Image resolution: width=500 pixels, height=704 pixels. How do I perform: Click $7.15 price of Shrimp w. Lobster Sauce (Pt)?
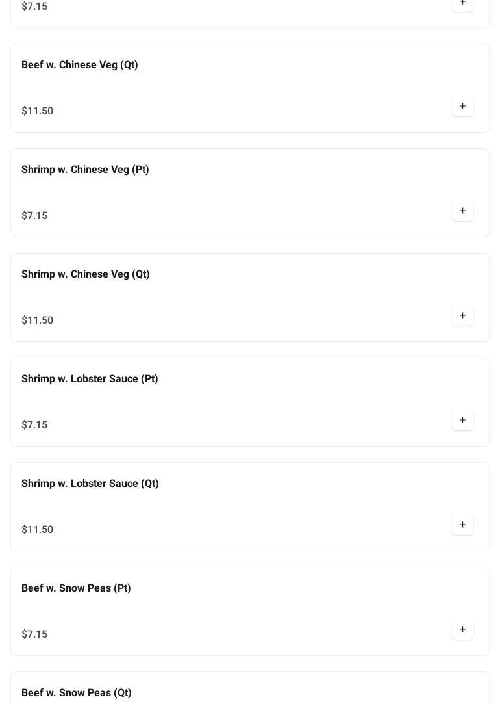[x=34, y=425]
